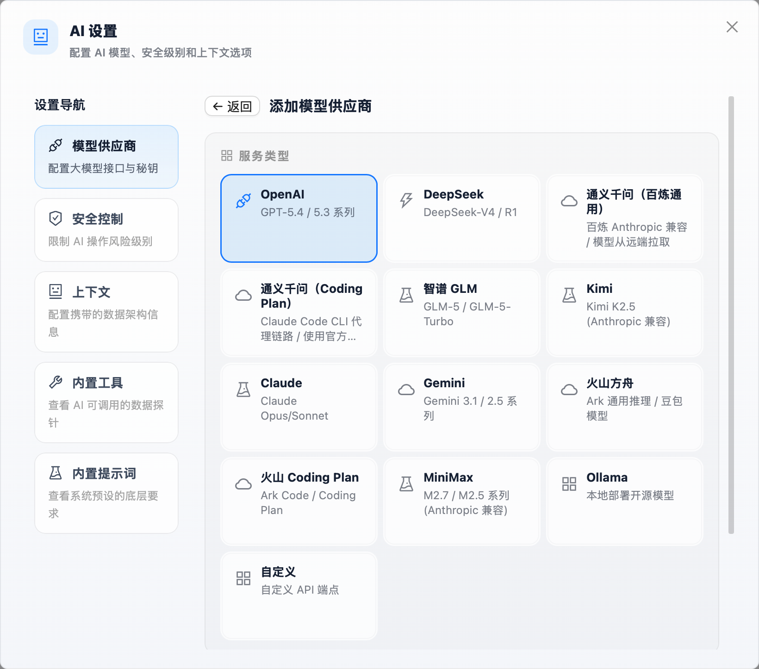Click the text Kimi K2.5 (Anthropic 兼容)
Viewport: 759px width, 669px height.
pyautogui.click(x=628, y=314)
